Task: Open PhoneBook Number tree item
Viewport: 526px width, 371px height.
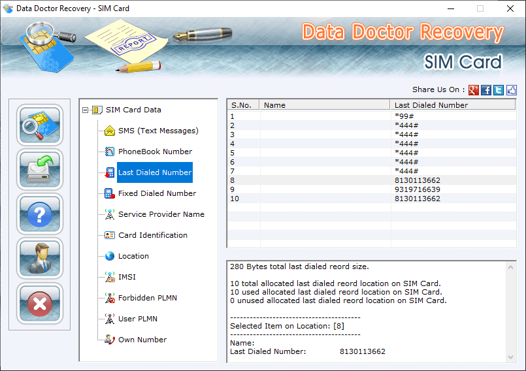Action: pos(156,152)
